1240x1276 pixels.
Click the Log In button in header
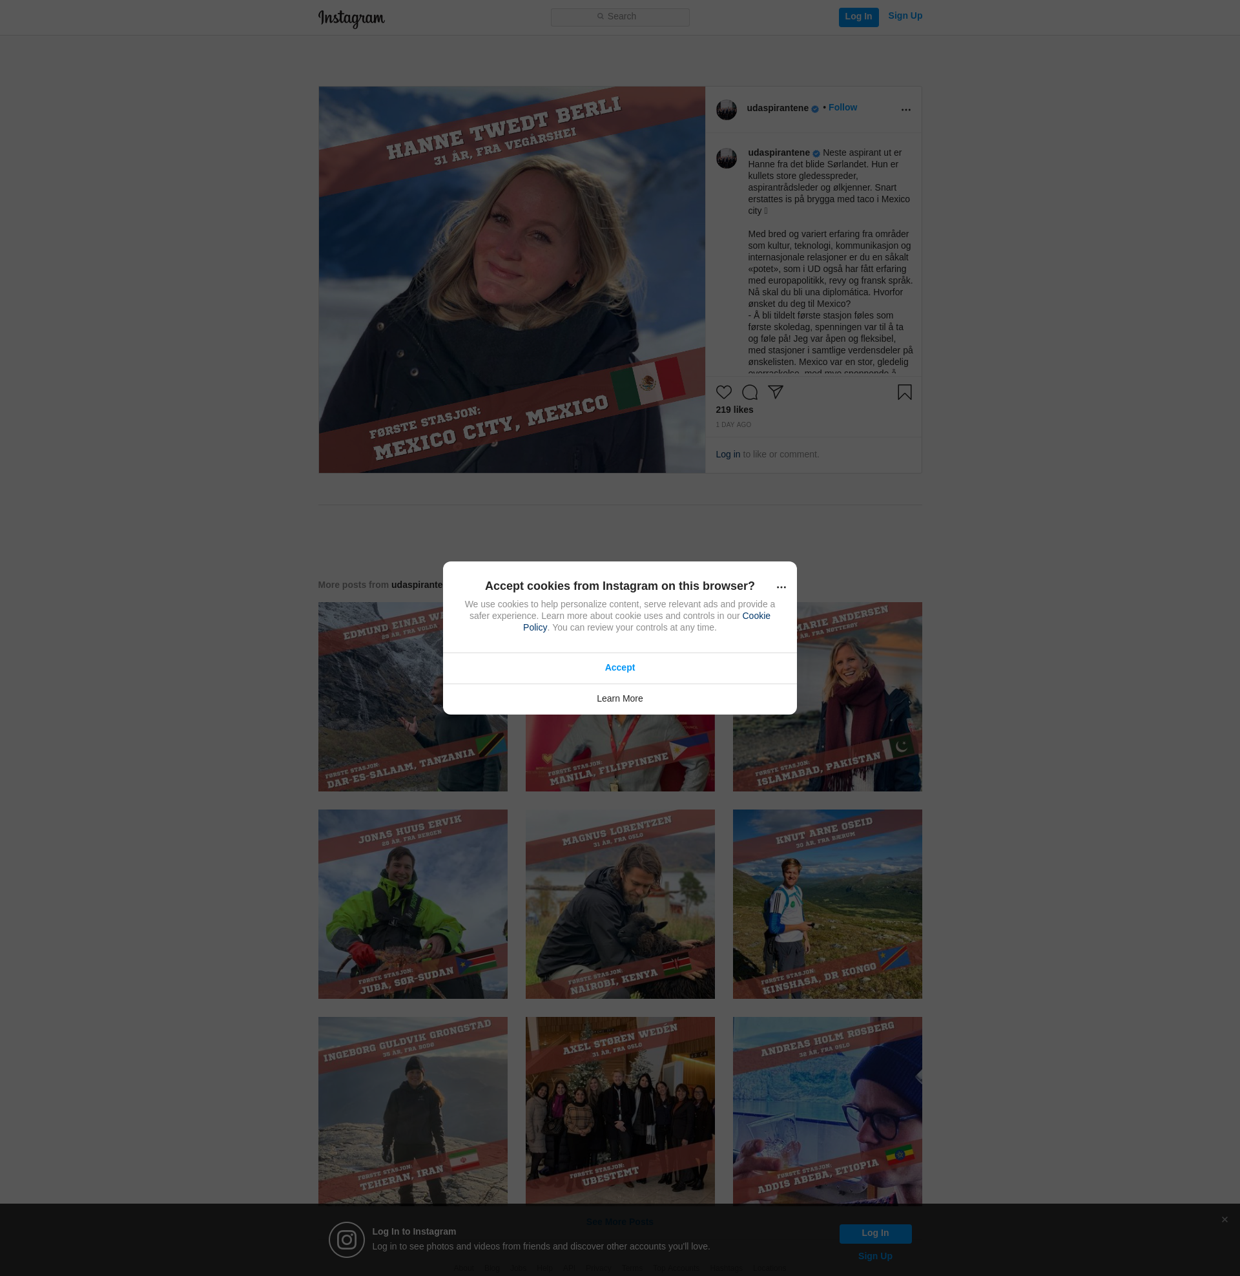[858, 17]
